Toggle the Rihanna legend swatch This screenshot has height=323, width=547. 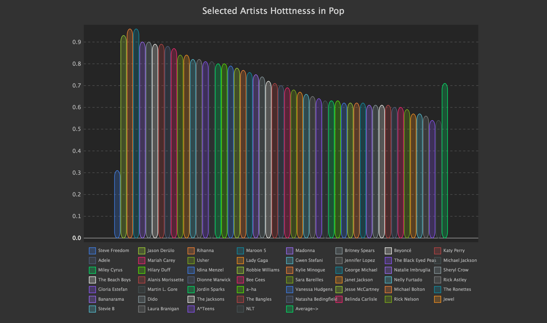191,251
